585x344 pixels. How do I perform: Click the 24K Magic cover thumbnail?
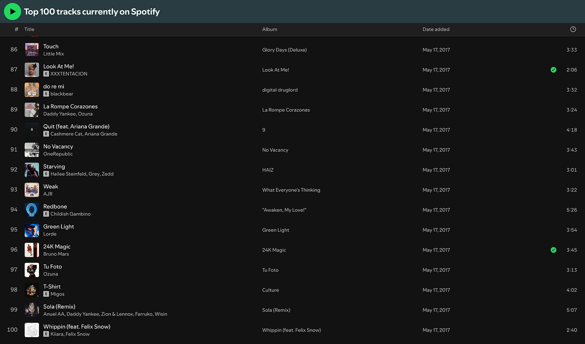pos(32,250)
